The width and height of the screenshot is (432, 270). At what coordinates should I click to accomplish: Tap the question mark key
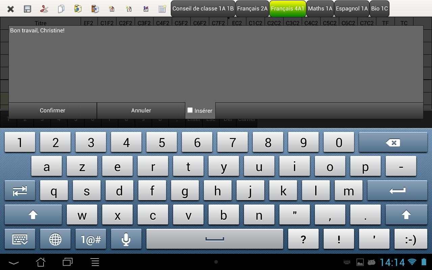point(303,239)
